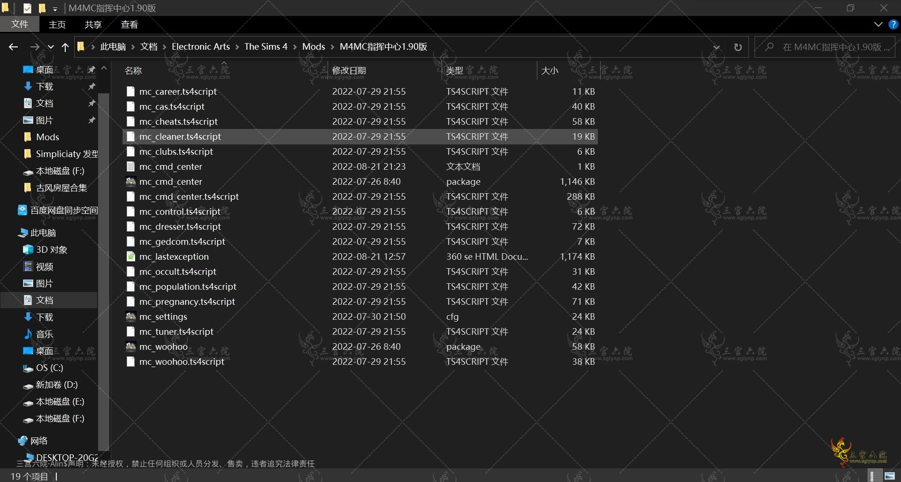Select the mc_cas.ts4script file icon

[x=130, y=106]
